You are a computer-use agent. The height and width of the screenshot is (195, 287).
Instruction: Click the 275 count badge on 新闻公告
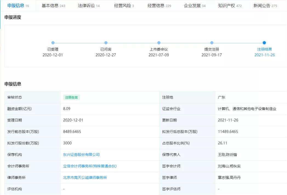274,5
